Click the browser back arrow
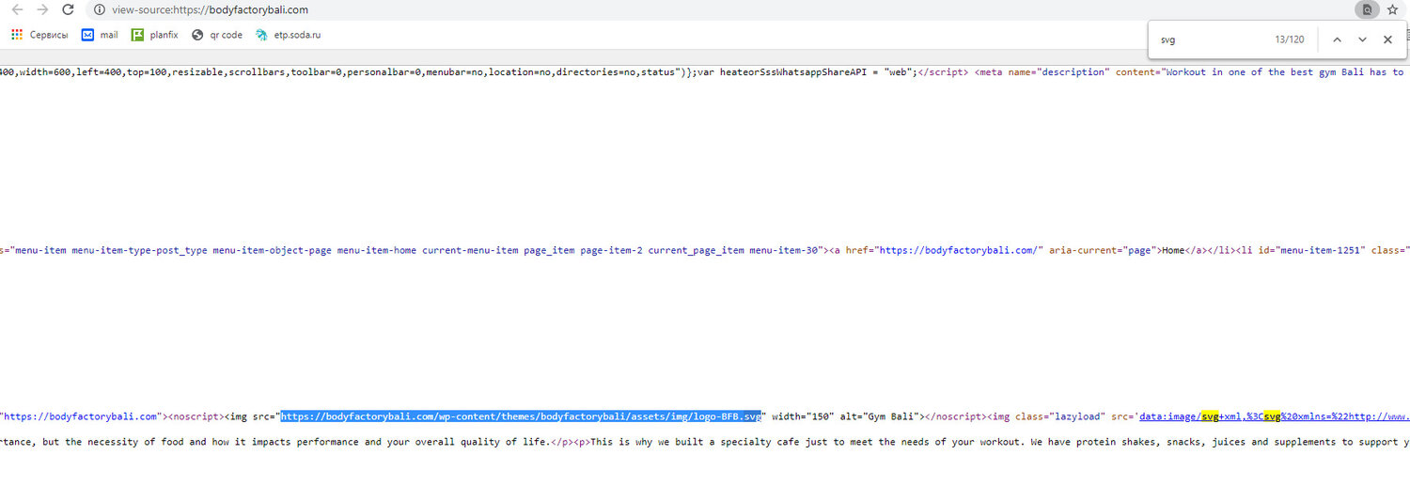Viewport: 1410px width, 502px height. (16, 9)
